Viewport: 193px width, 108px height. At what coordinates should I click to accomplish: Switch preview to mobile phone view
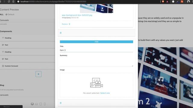point(45,104)
